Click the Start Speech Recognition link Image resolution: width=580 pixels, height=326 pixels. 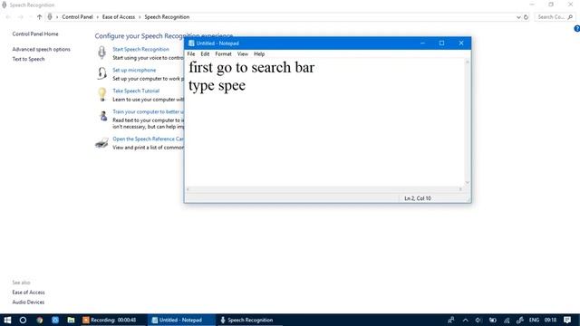pyautogui.click(x=141, y=49)
